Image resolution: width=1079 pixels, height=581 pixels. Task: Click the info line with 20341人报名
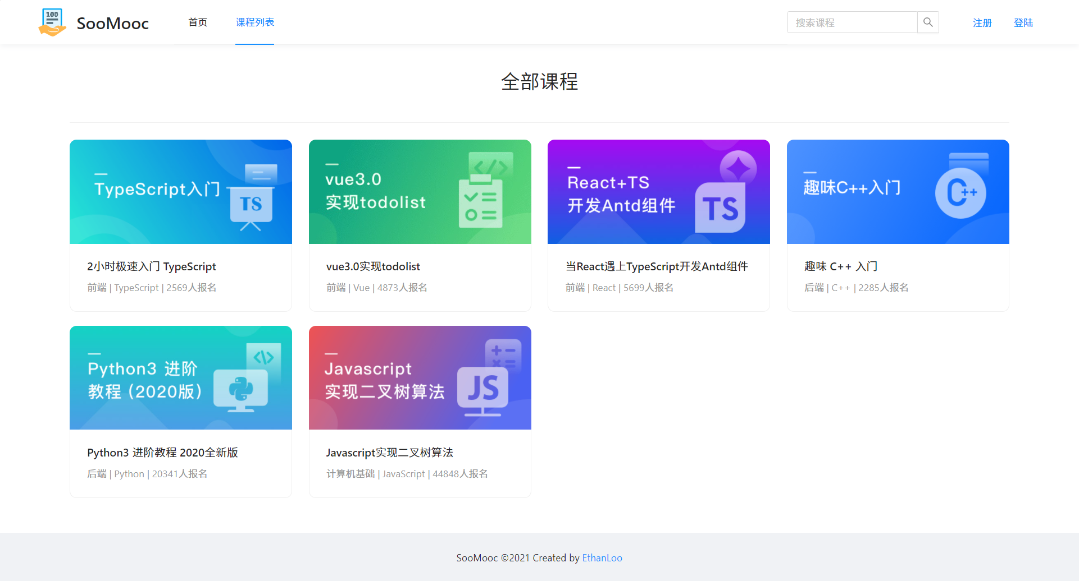pos(147,474)
